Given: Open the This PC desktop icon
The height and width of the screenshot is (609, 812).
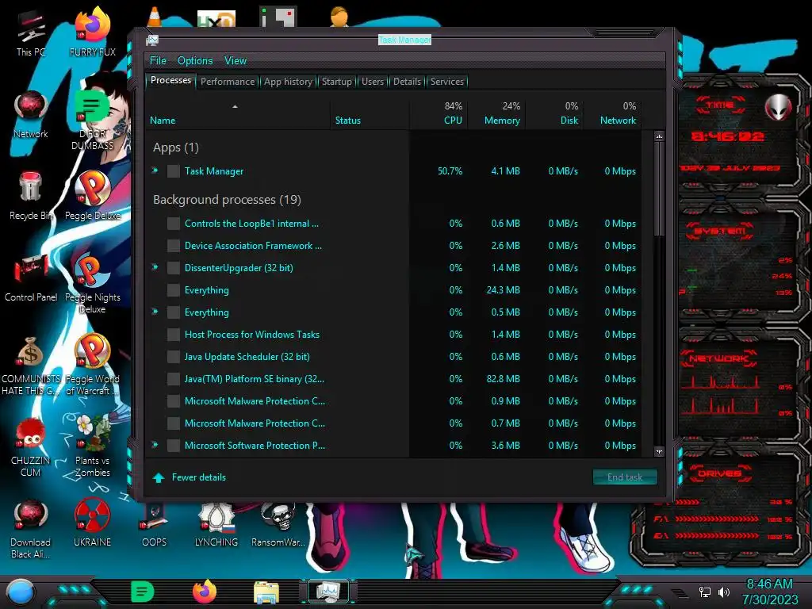Looking at the screenshot, I should (x=31, y=33).
